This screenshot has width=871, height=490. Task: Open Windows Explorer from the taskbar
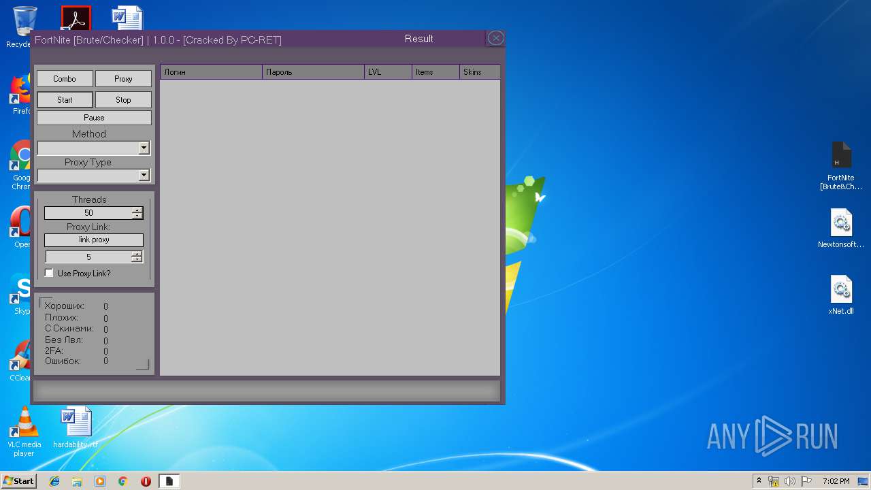click(77, 481)
